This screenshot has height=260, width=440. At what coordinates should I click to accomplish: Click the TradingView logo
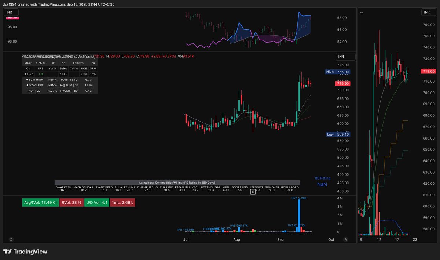25,252
